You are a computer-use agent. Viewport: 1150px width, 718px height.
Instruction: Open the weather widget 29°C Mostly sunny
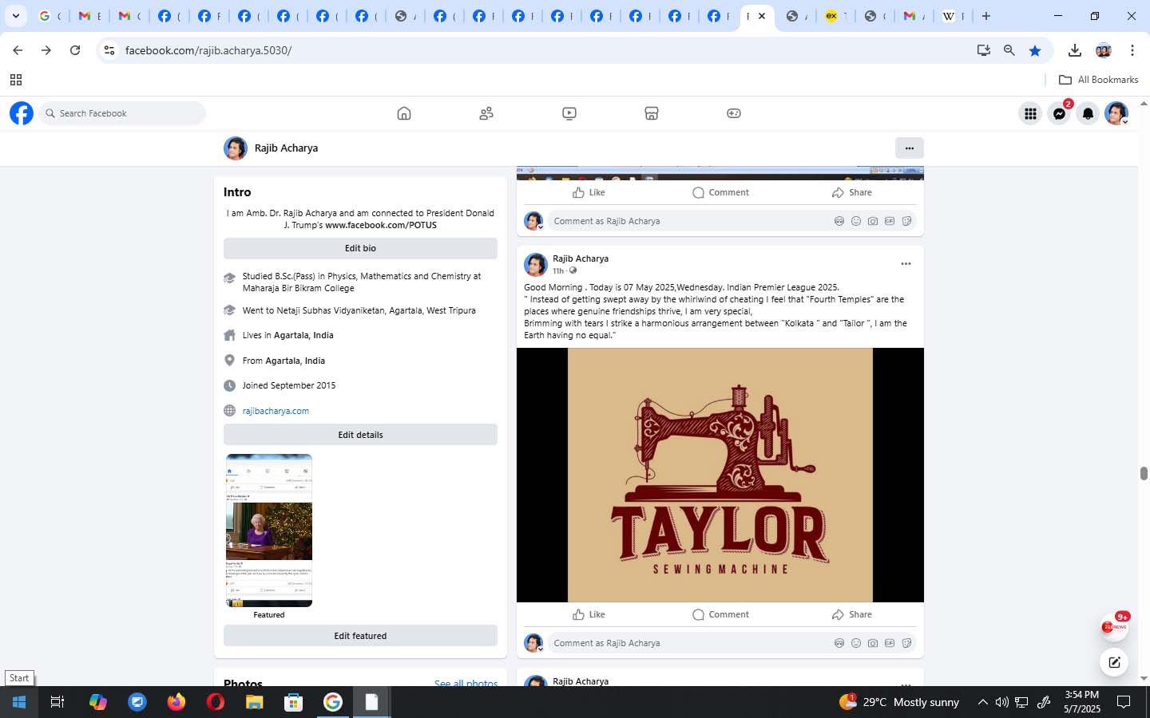(x=899, y=702)
